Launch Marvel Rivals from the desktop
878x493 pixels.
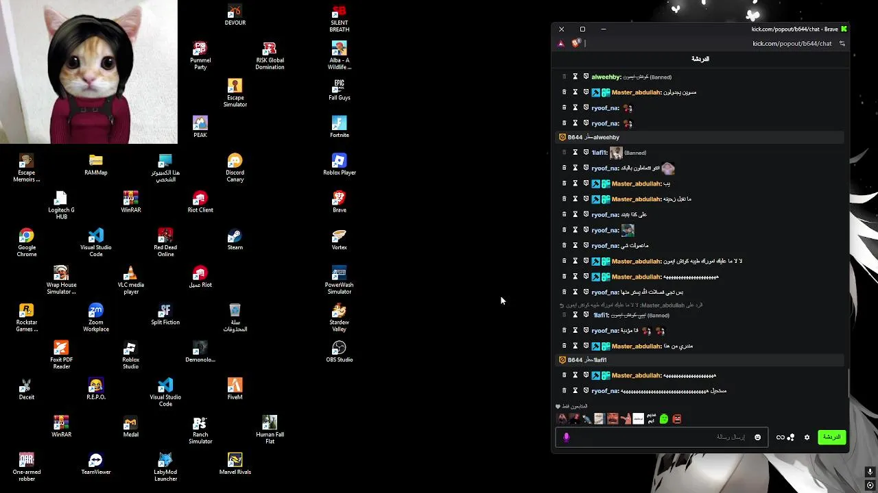pyautogui.click(x=235, y=465)
